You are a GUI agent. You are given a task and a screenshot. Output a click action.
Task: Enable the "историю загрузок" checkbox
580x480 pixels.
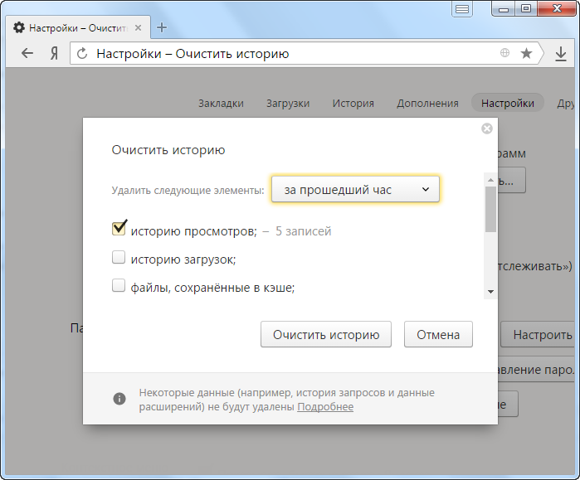(x=119, y=258)
